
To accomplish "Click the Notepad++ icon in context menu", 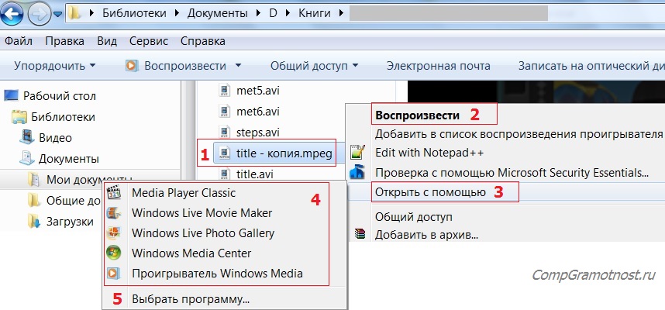I will 357,153.
